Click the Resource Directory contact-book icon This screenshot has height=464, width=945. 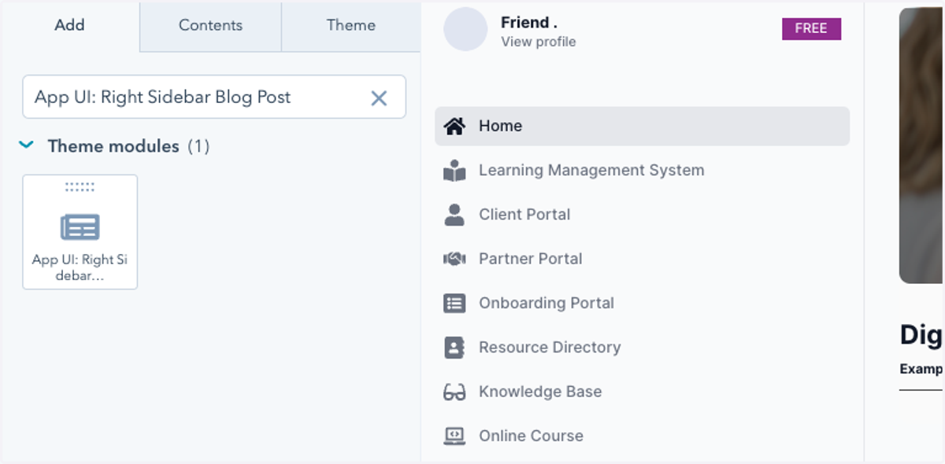[x=454, y=348]
